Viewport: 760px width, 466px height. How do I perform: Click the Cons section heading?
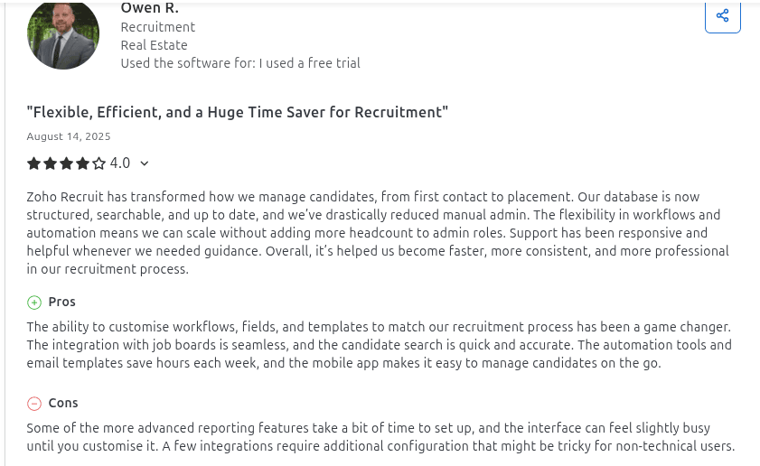pyautogui.click(x=63, y=403)
